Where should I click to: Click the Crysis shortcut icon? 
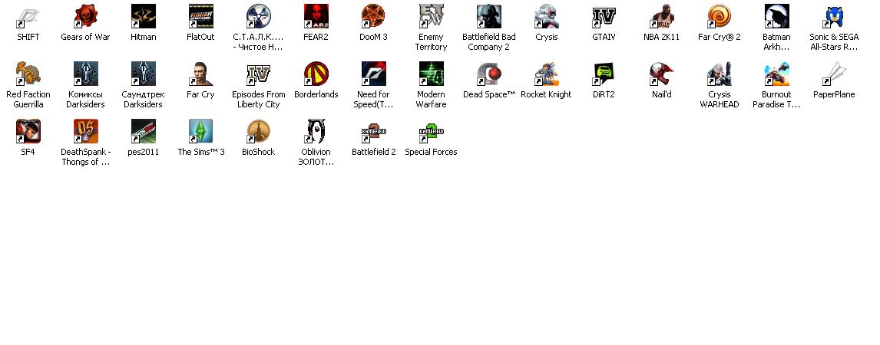(x=547, y=16)
